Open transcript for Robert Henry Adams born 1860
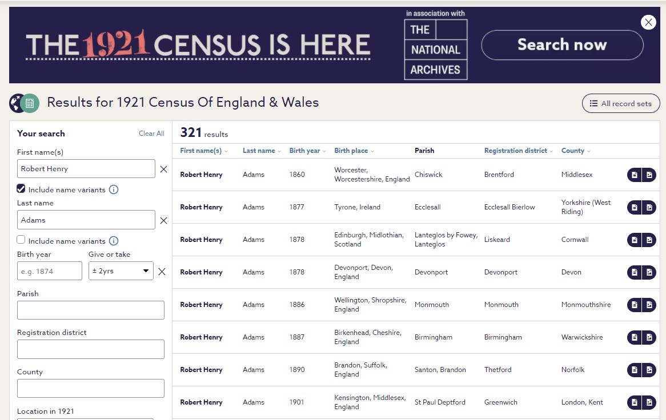This screenshot has width=666, height=420. 634,175
